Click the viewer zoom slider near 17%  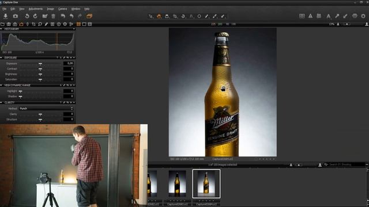347,24
